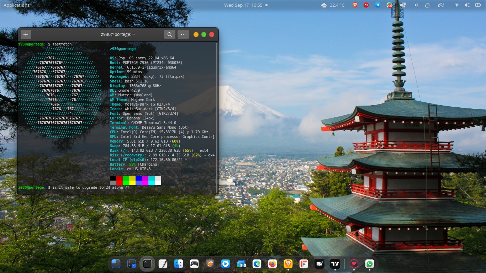
Task: Open the Wi-Fi indicator
Action: click(457, 5)
